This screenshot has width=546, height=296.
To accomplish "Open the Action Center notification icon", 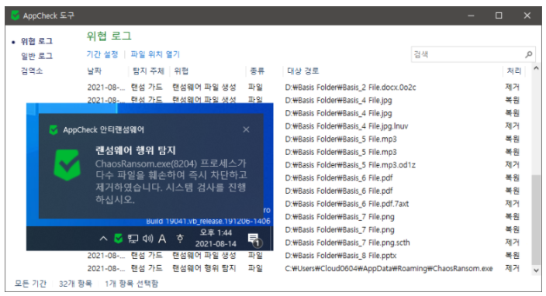I will (254, 240).
